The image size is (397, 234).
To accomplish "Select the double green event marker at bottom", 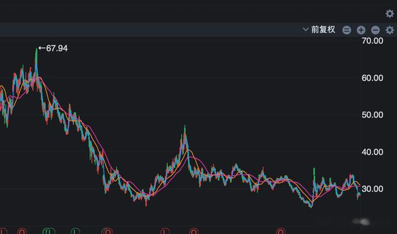I will [x=49, y=232].
